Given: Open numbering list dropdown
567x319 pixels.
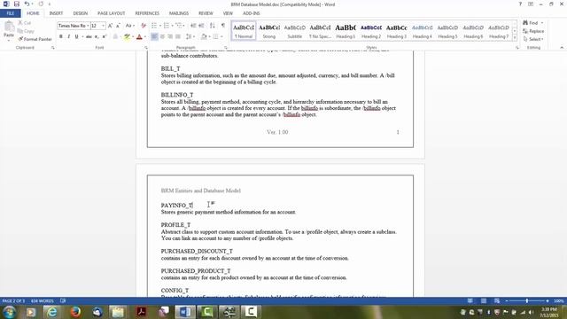Looking at the screenshot, I should click(x=173, y=26).
